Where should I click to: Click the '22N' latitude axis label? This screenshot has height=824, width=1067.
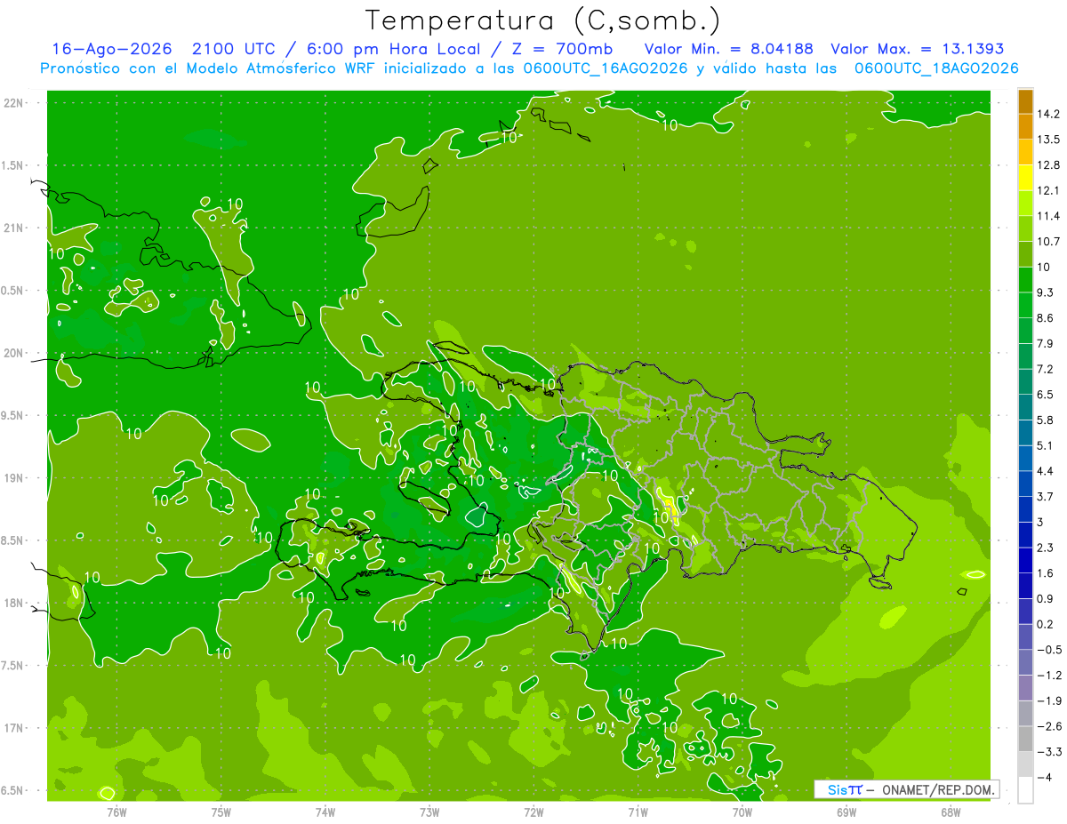point(13,102)
